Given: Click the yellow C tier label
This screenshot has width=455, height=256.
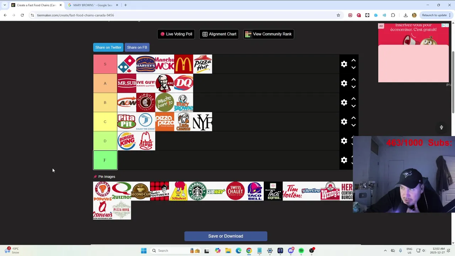Looking at the screenshot, I should tap(105, 122).
